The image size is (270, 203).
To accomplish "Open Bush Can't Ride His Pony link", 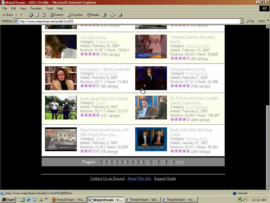I will pos(191,132).
